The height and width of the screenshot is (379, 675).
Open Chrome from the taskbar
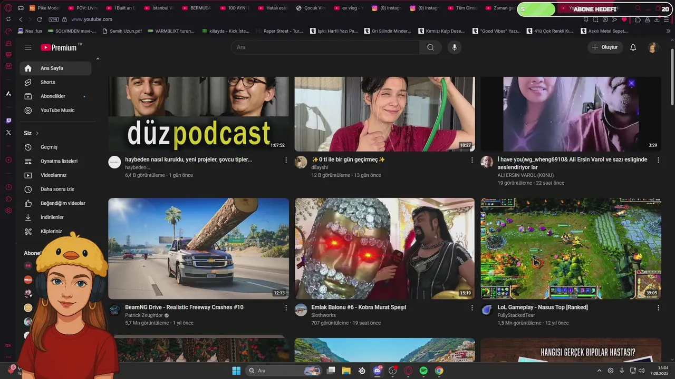coord(439,371)
